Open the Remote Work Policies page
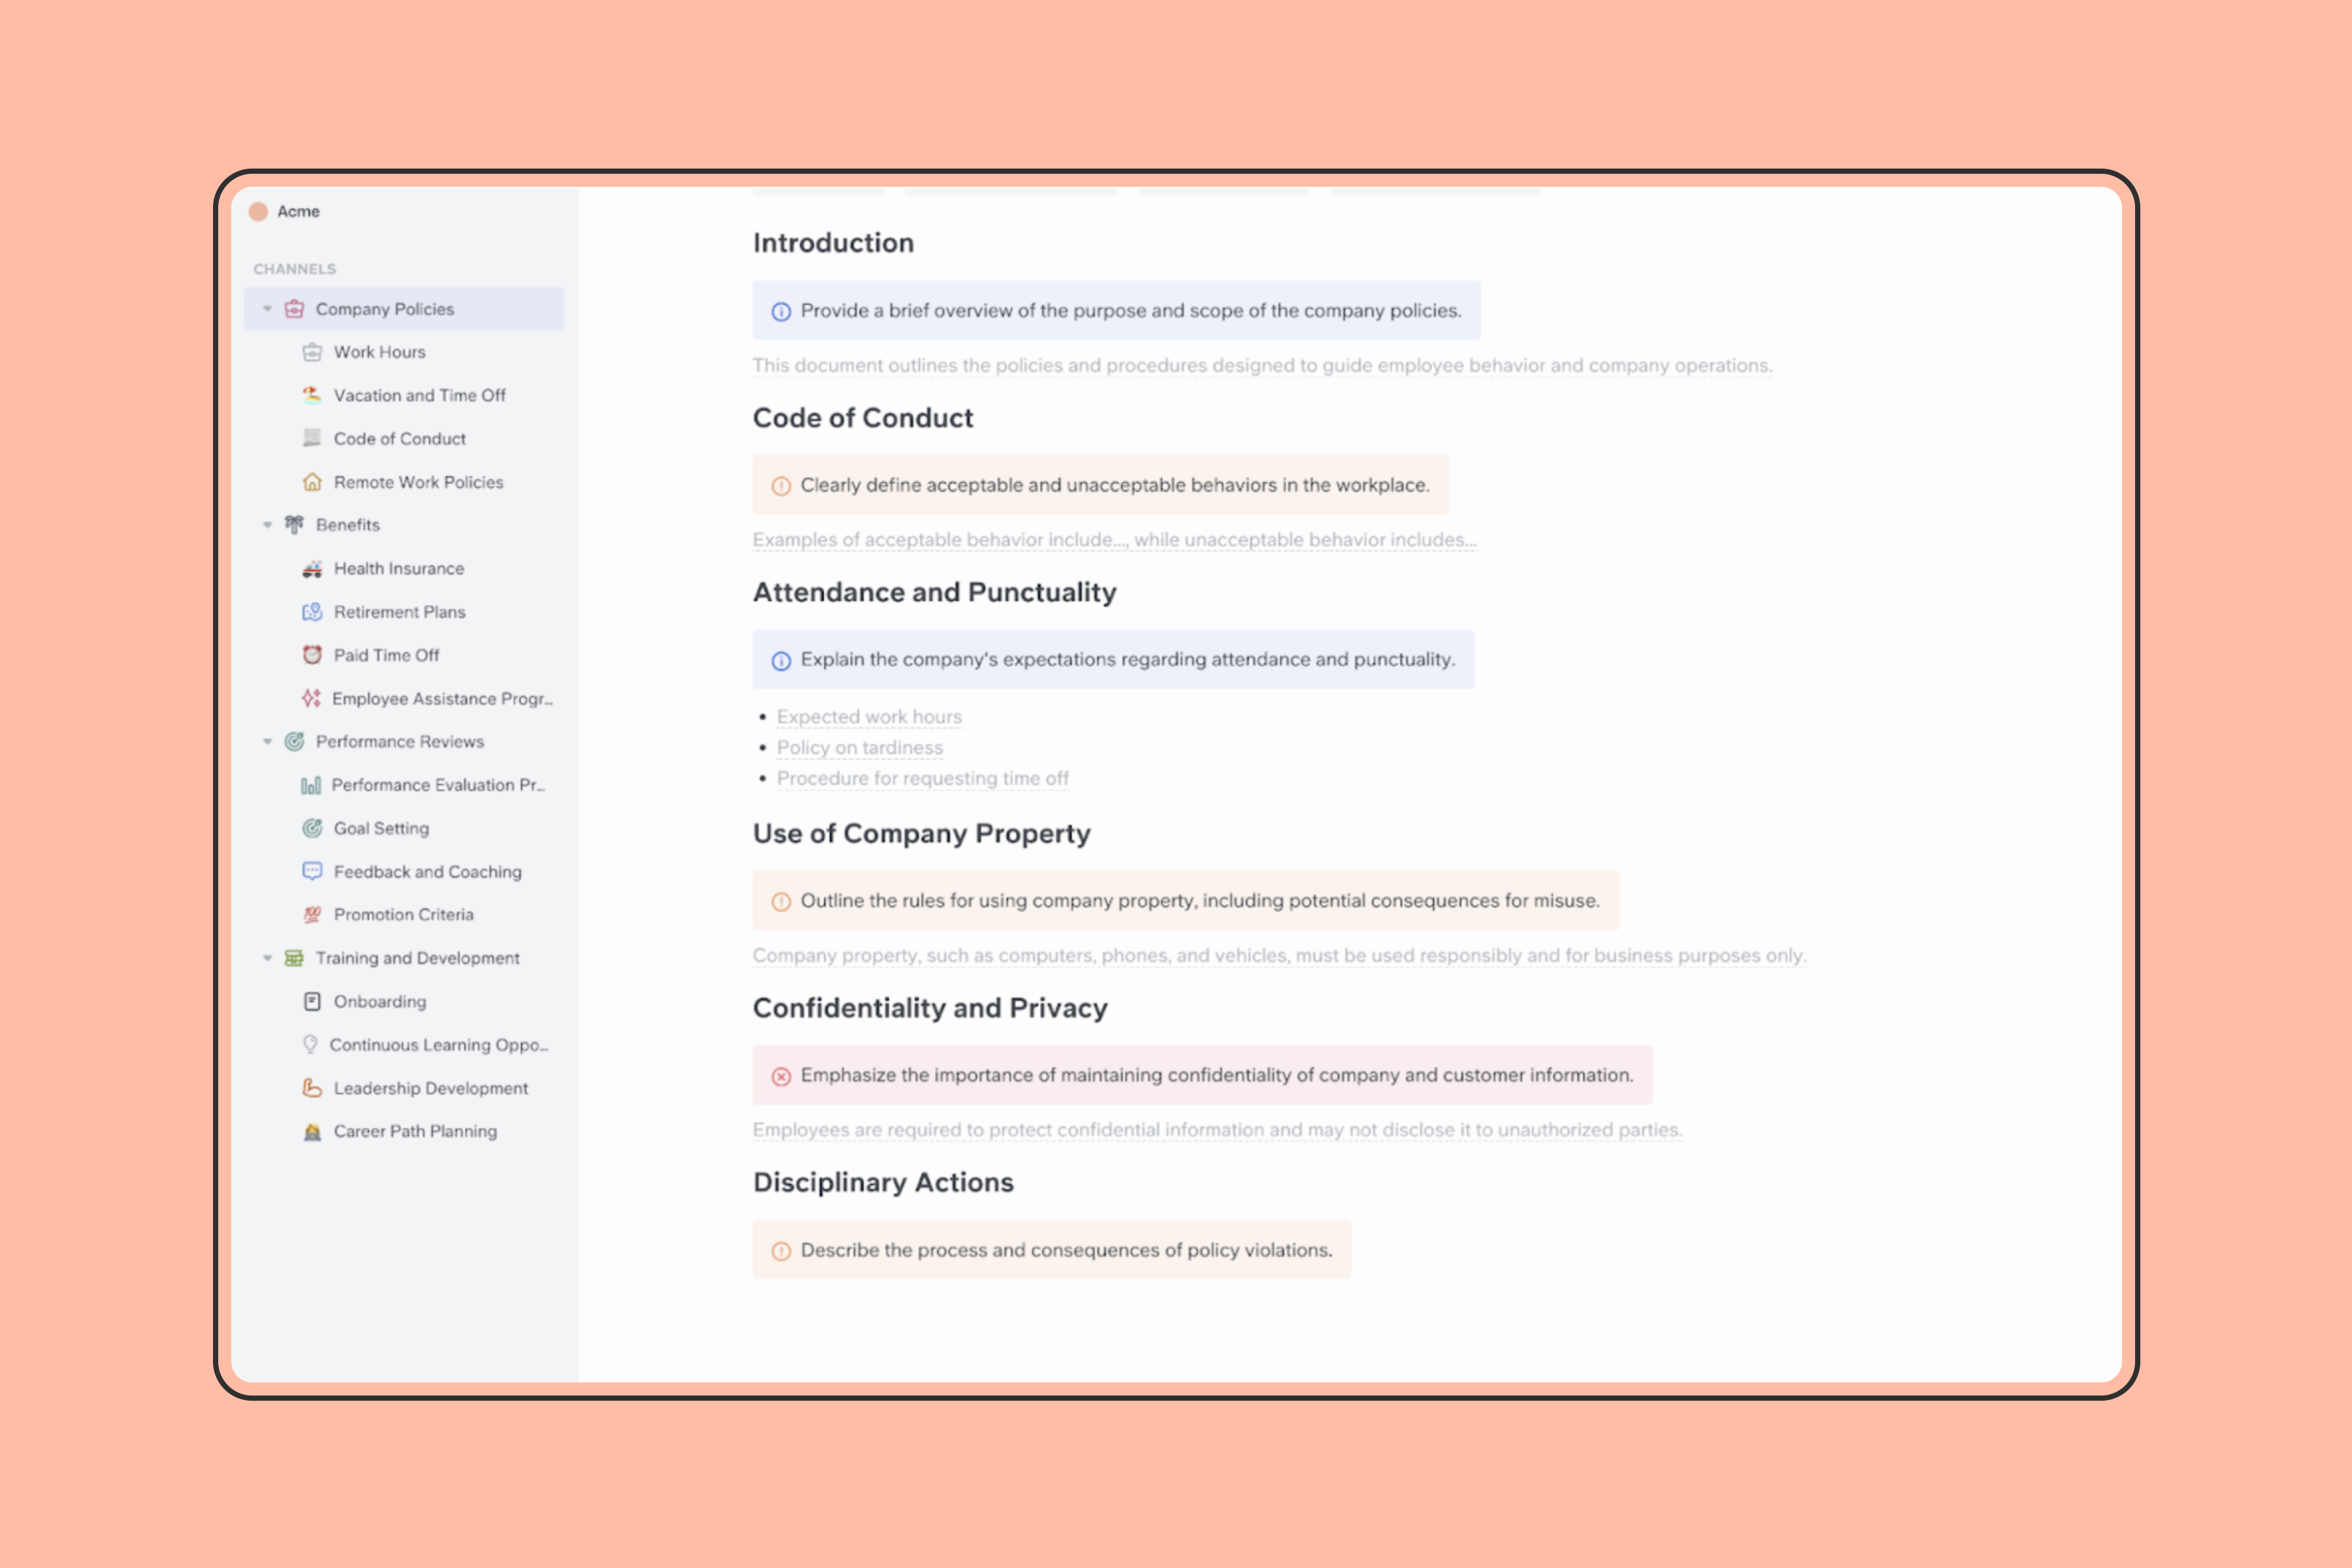The height and width of the screenshot is (1568, 2352). point(420,482)
